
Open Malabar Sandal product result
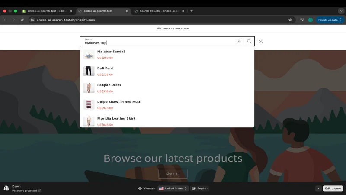click(x=167, y=55)
